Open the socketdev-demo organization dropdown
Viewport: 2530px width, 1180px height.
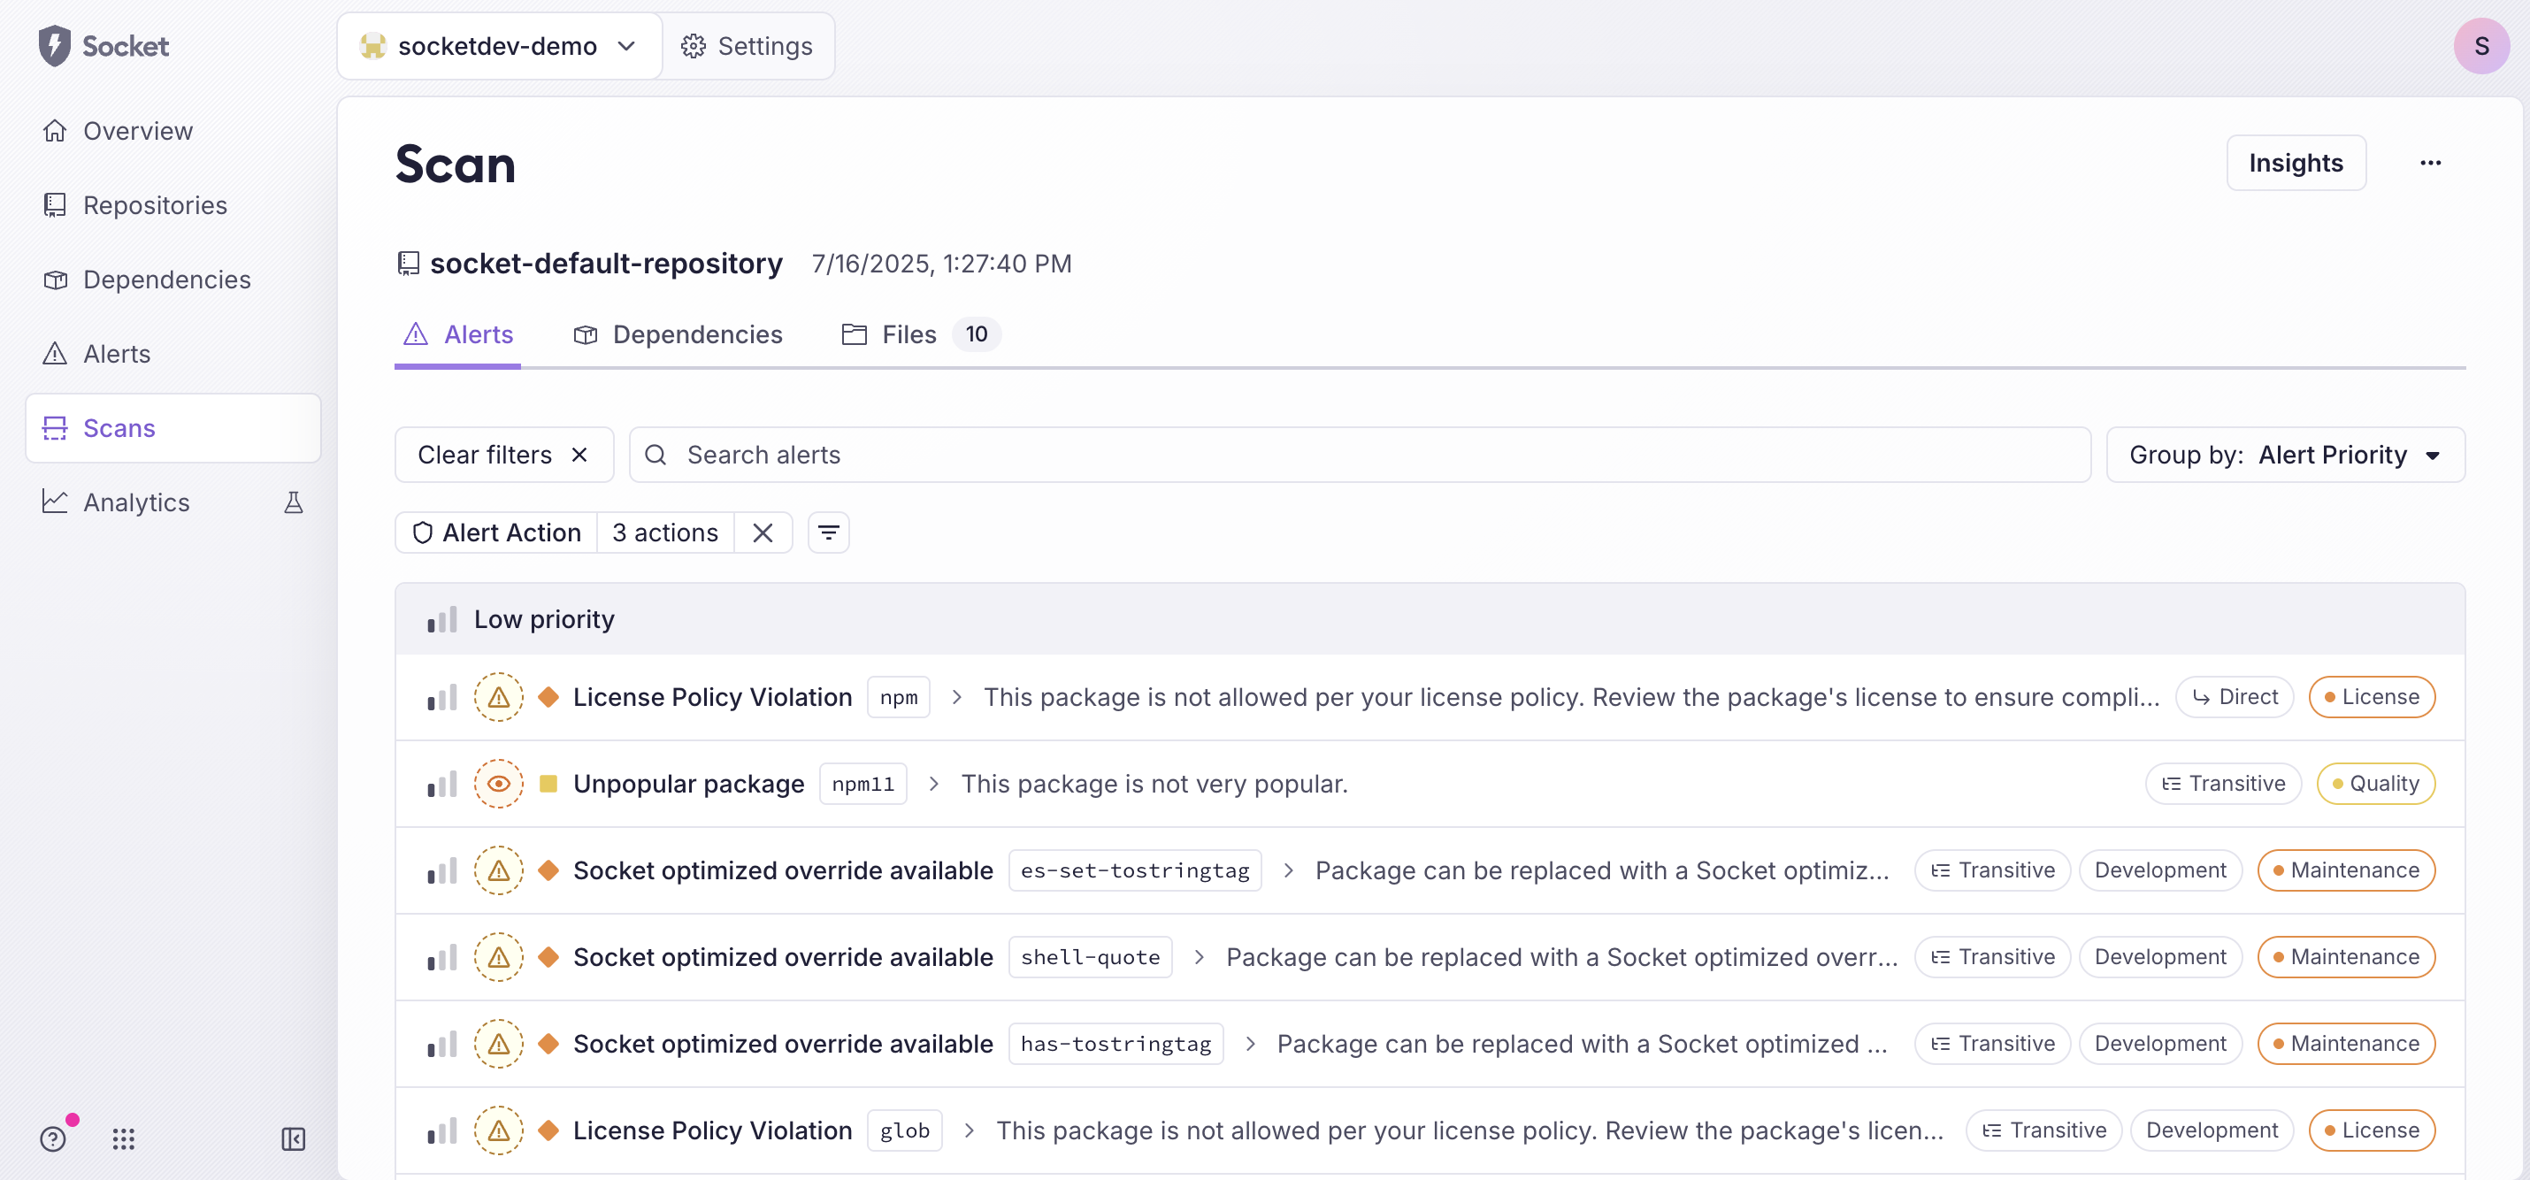[x=499, y=46]
